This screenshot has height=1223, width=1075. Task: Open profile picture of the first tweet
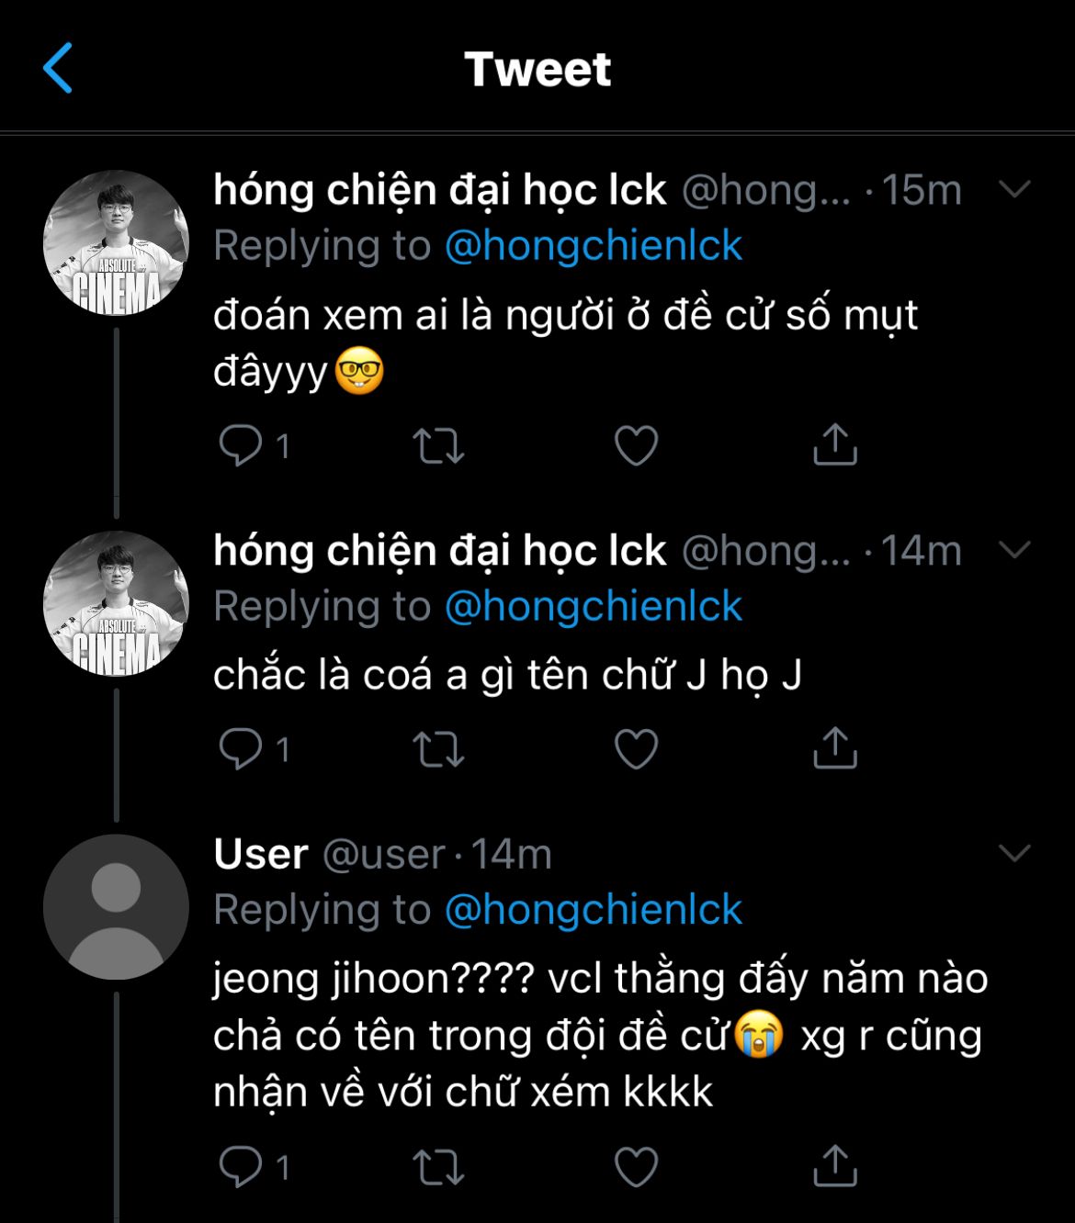116,243
